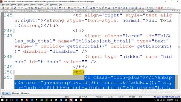Click the form checkbox element icon
The width and height of the screenshot is (181, 102).
(109, 8)
